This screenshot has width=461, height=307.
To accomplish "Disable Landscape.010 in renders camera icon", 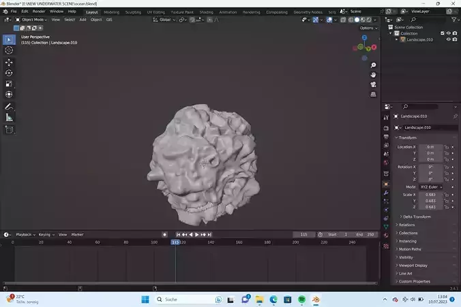I will click(x=455, y=39).
